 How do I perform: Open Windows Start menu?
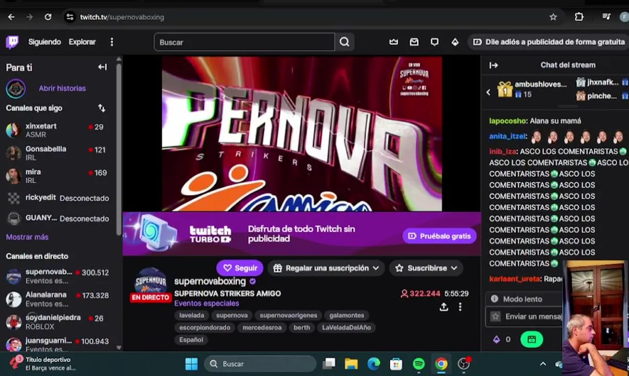coord(191,364)
